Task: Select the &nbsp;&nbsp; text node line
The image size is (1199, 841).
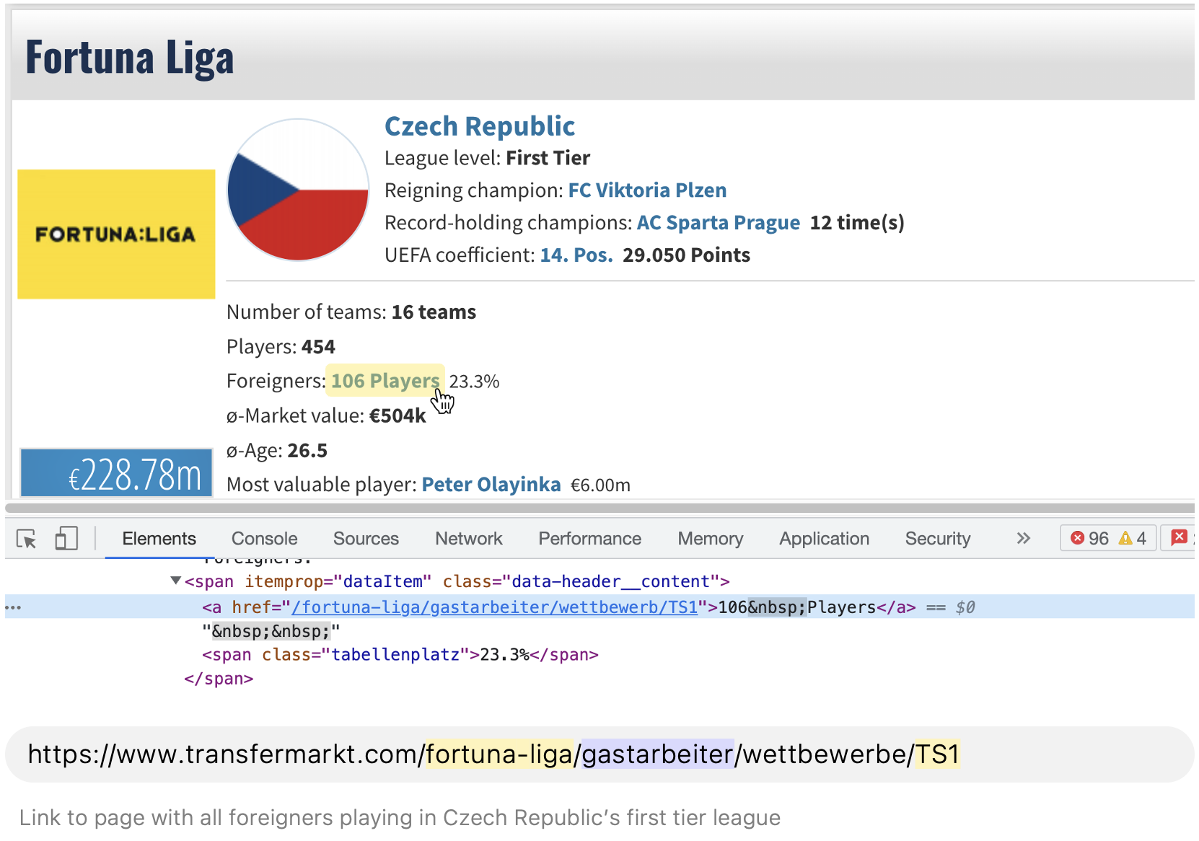Action: pyautogui.click(x=271, y=631)
